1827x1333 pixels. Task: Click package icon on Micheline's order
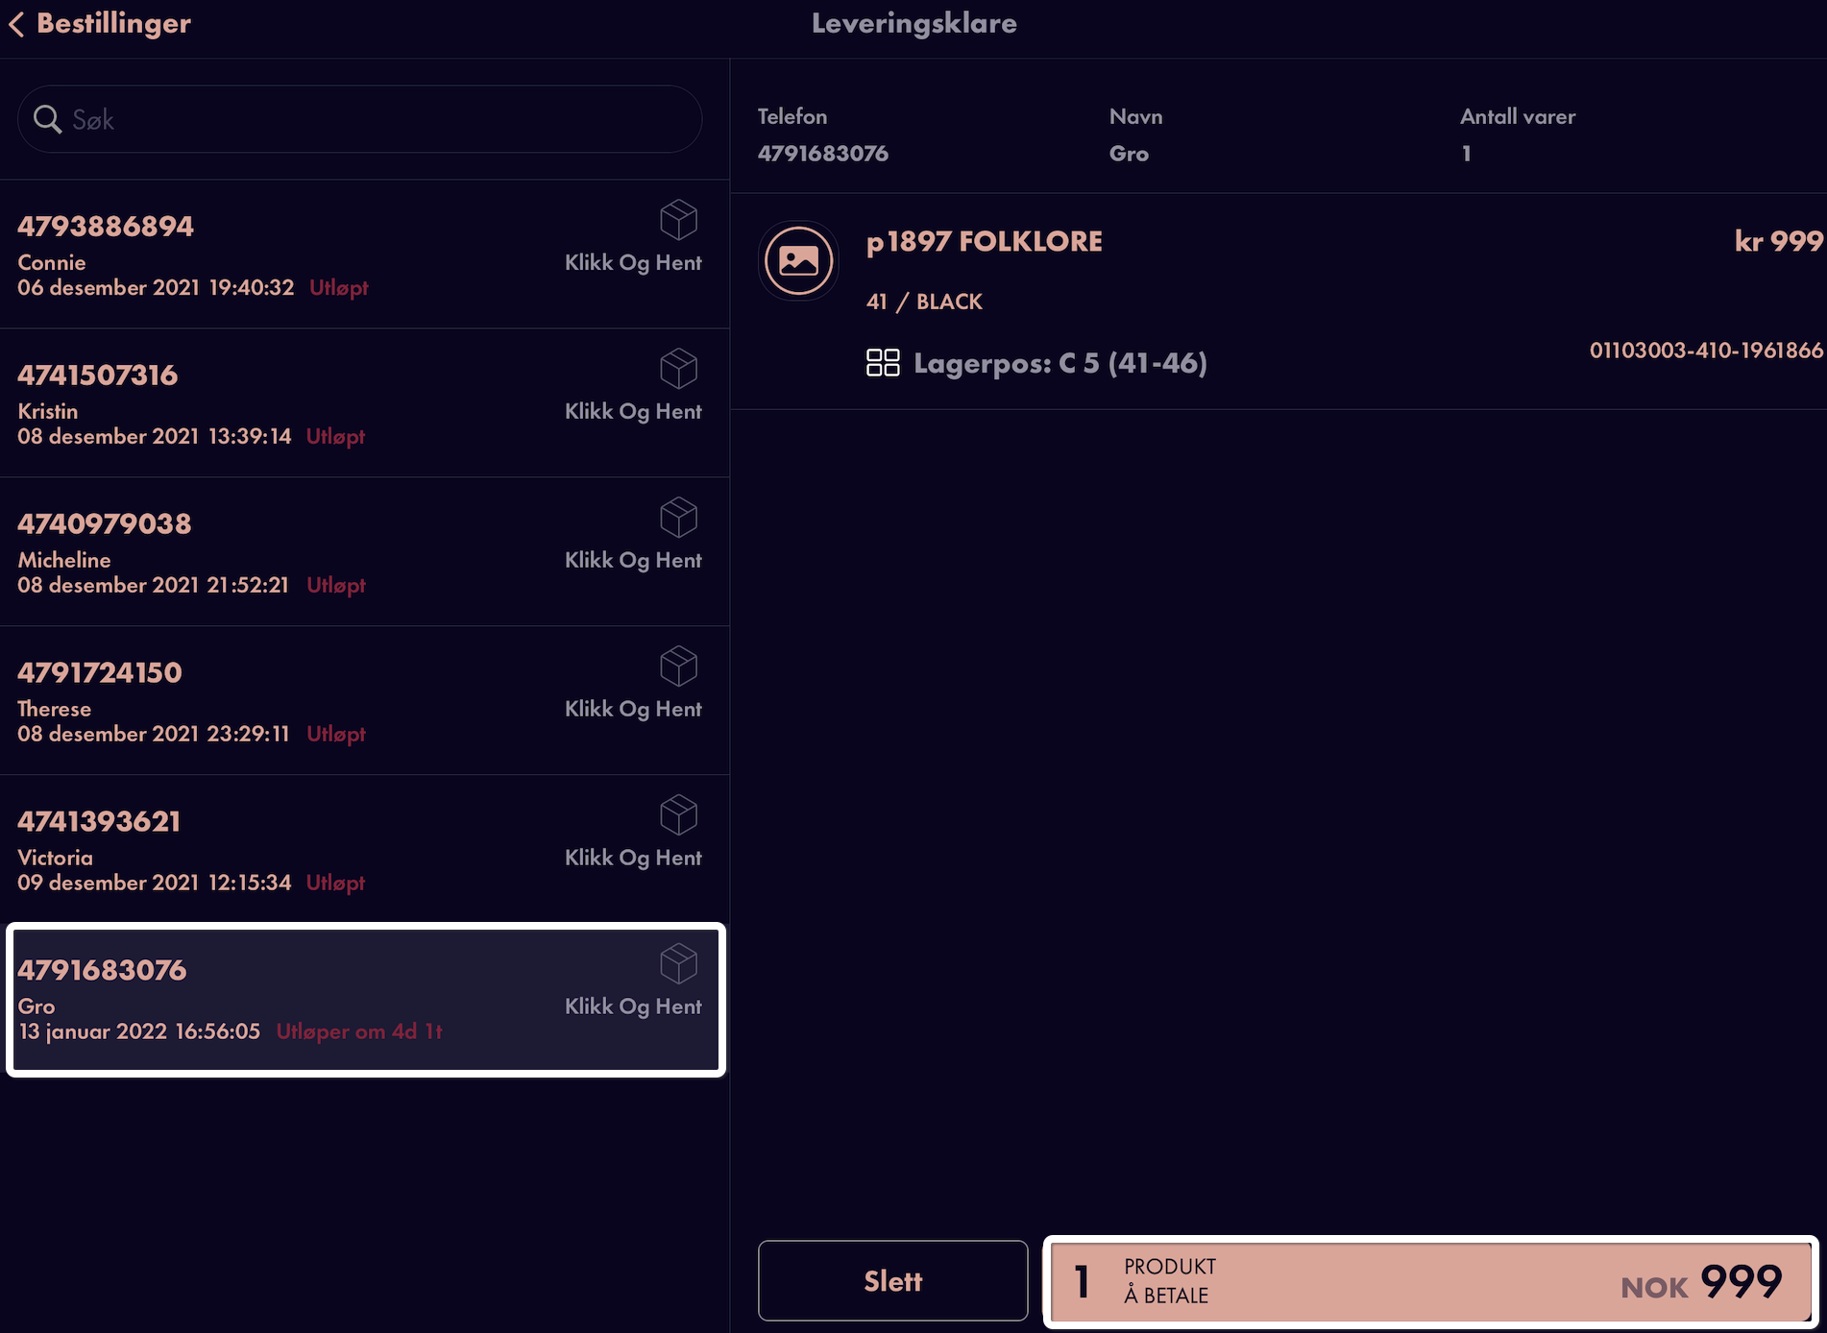tap(678, 518)
